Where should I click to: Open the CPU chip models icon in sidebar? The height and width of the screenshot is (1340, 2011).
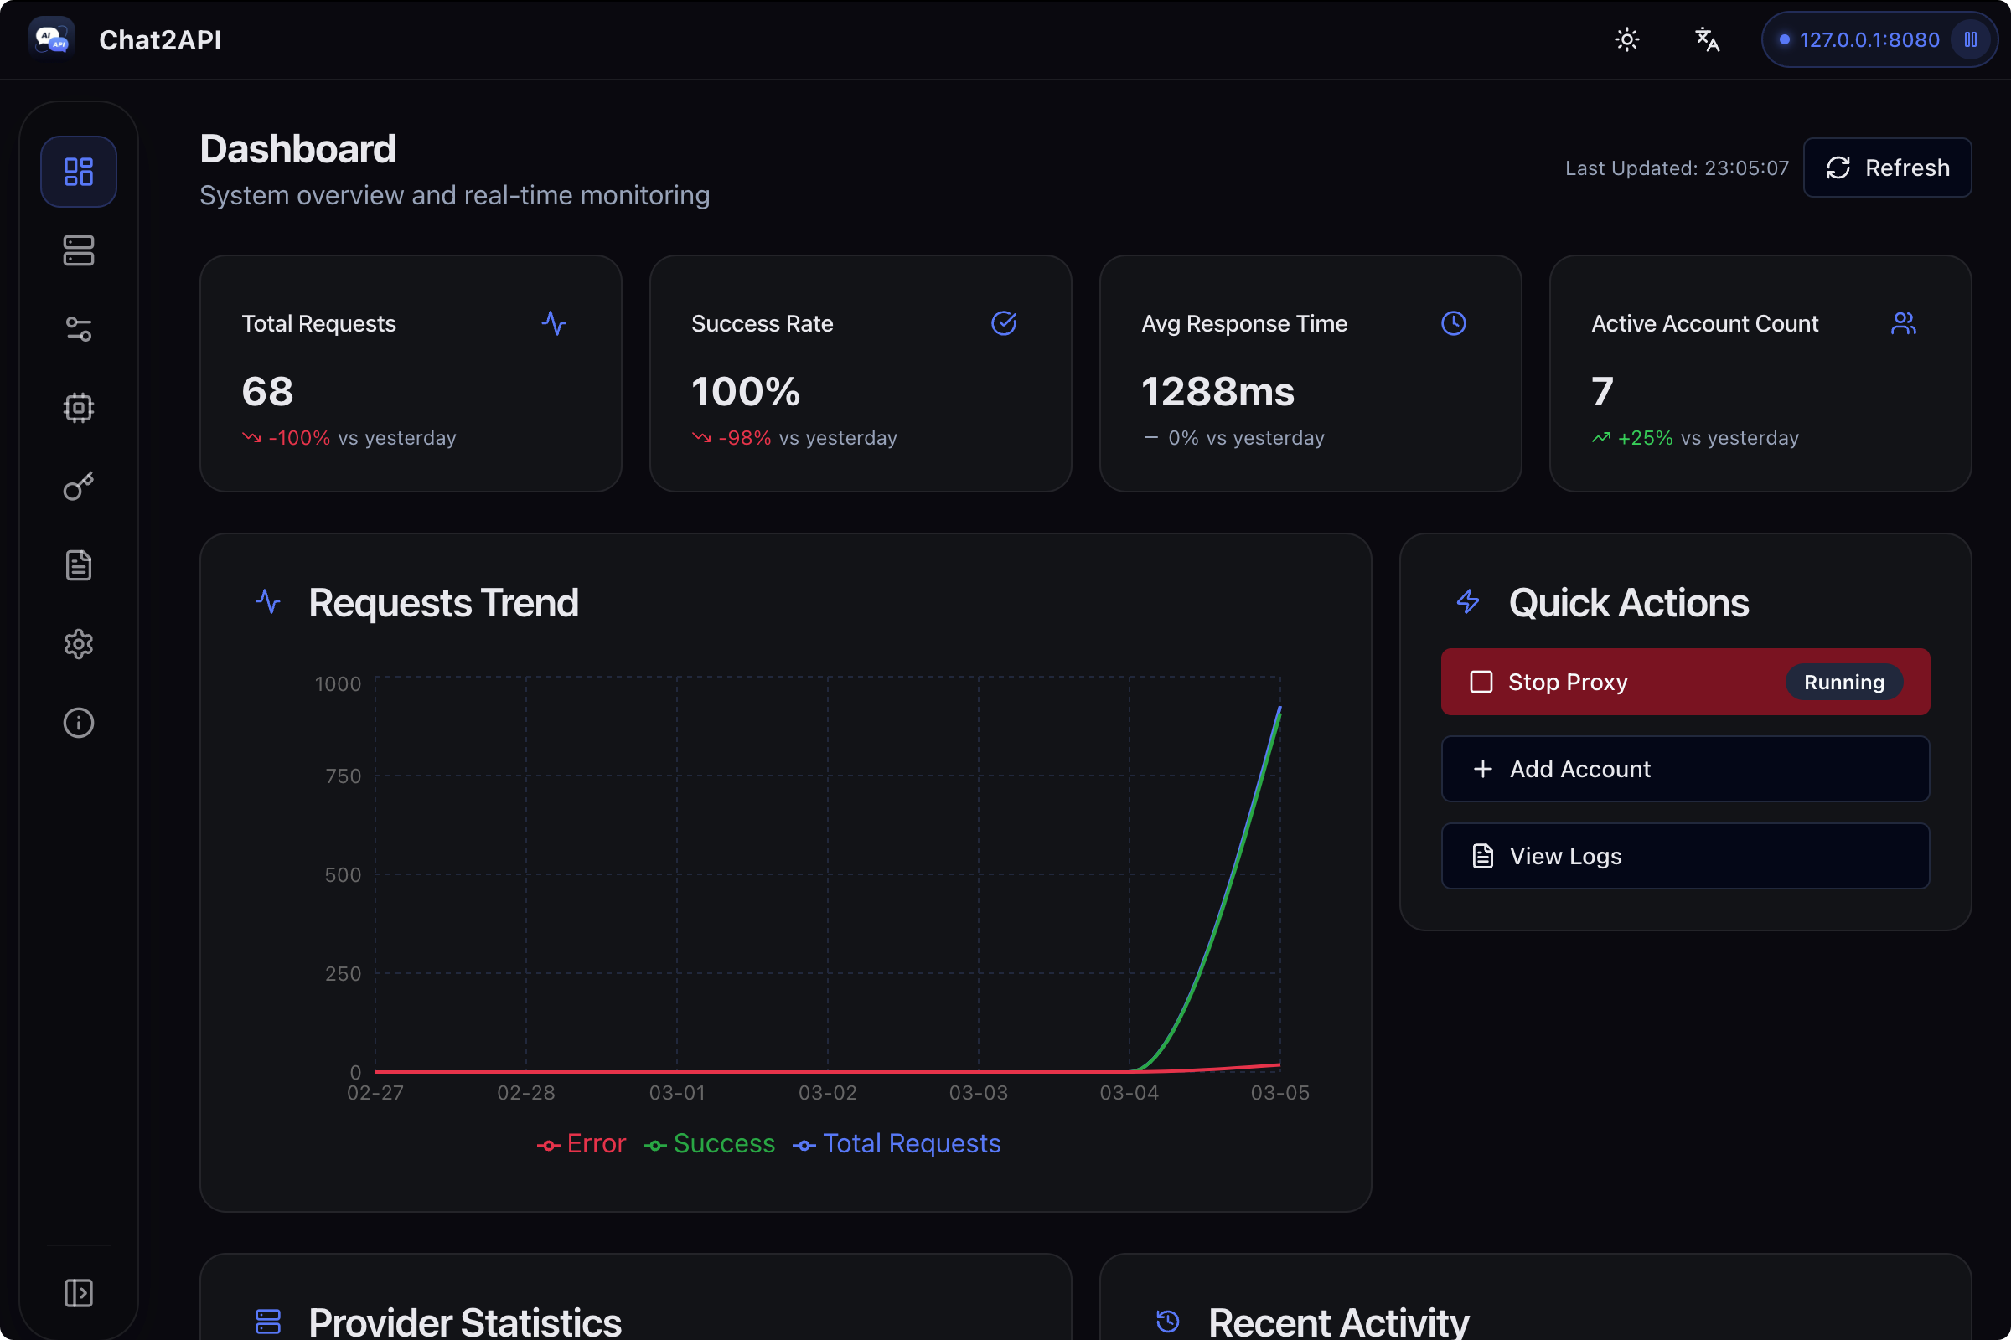coord(79,408)
